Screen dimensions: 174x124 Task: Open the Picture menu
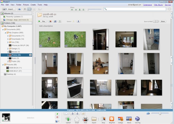(x=26, y=5)
